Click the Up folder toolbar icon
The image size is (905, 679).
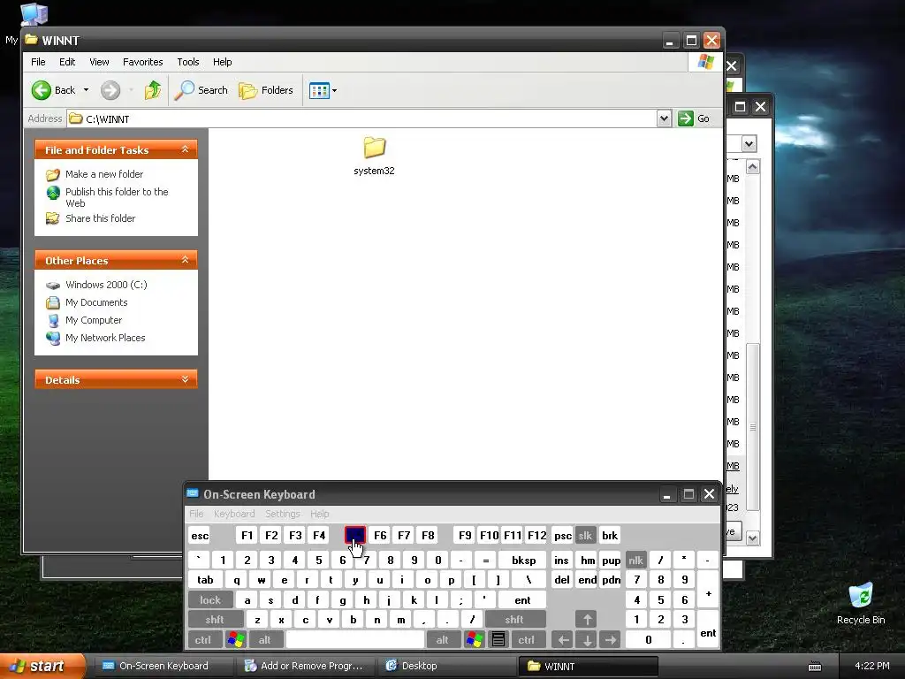[x=152, y=90]
